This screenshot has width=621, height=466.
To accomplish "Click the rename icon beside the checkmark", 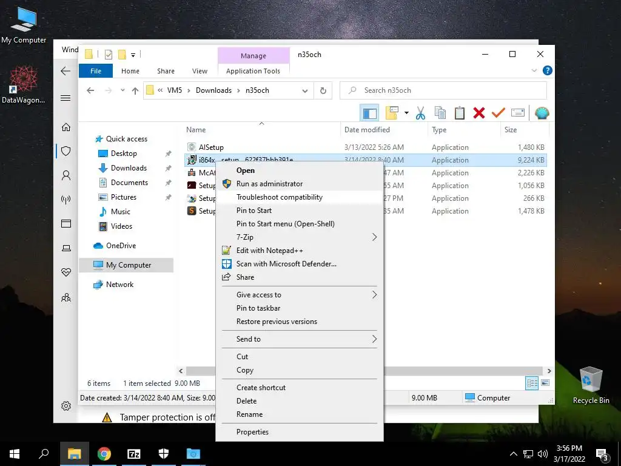I will pyautogui.click(x=518, y=113).
